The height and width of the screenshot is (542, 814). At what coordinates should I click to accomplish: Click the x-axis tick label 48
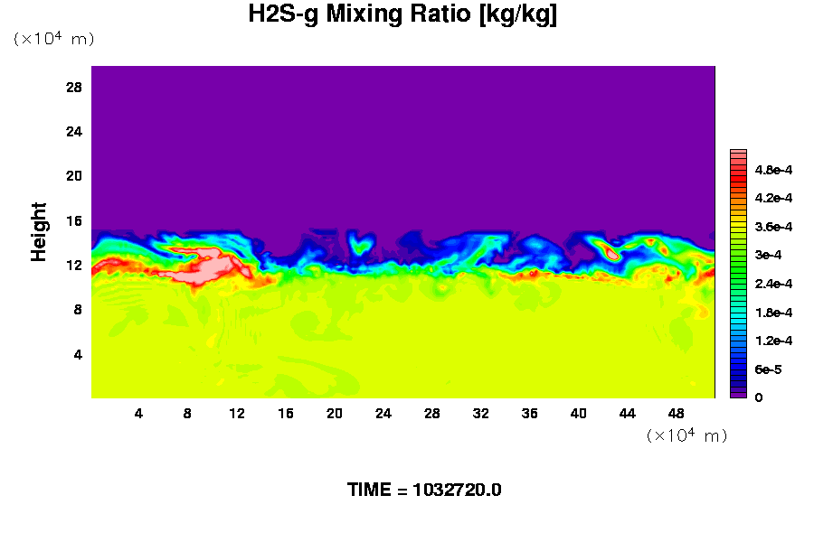coord(675,413)
